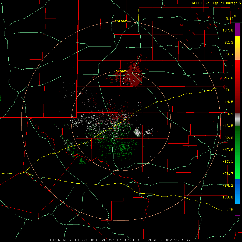
Task: Select the 92.3 value on the velocity scale
Action: [229, 42]
